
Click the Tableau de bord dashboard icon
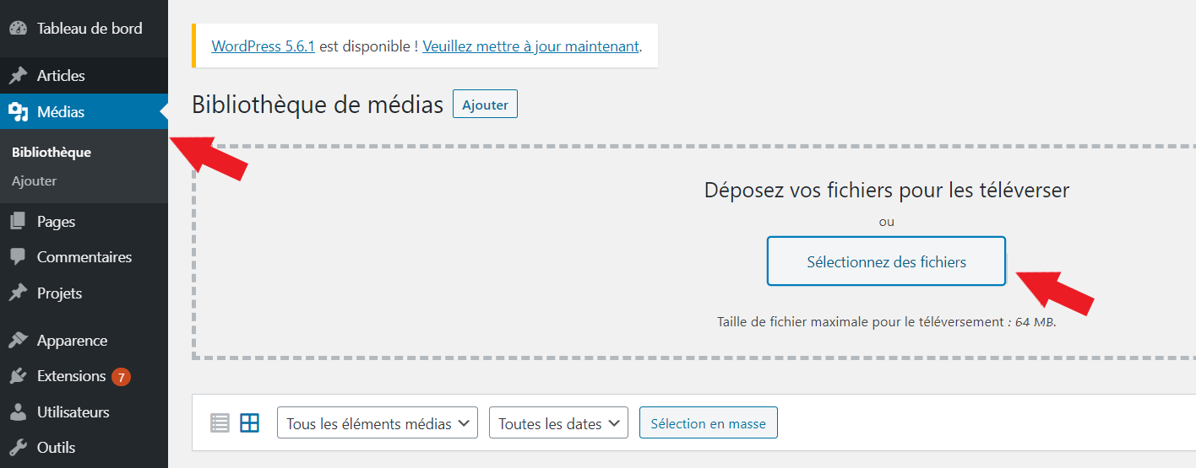pyautogui.click(x=18, y=28)
